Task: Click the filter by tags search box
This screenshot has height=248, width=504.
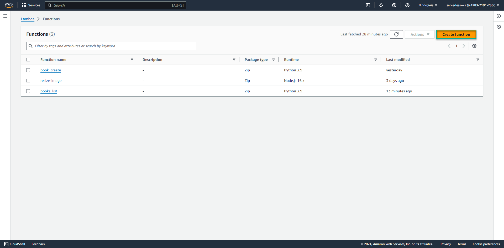Action: tap(111, 46)
